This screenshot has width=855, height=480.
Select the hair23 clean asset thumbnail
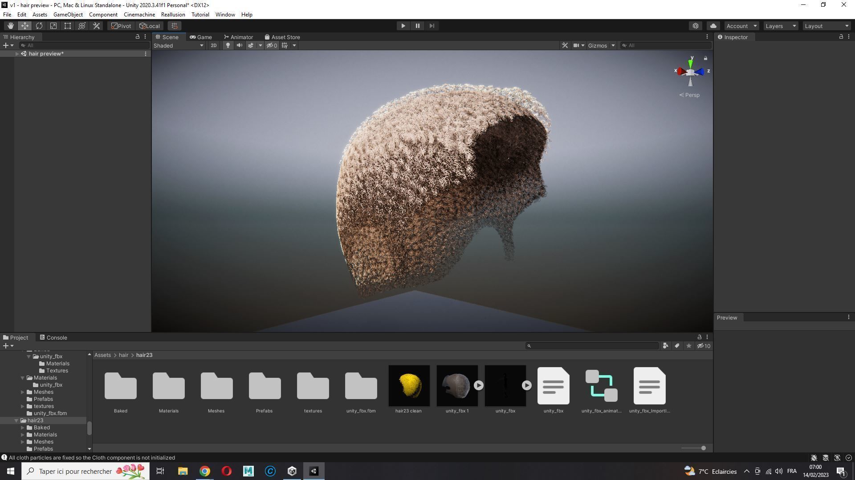pyautogui.click(x=409, y=386)
